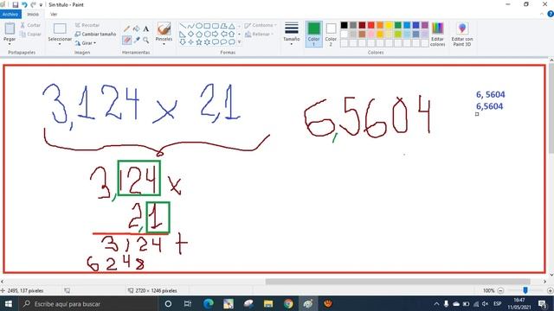Select the Pencil tool
554x311 pixels.
127,29
